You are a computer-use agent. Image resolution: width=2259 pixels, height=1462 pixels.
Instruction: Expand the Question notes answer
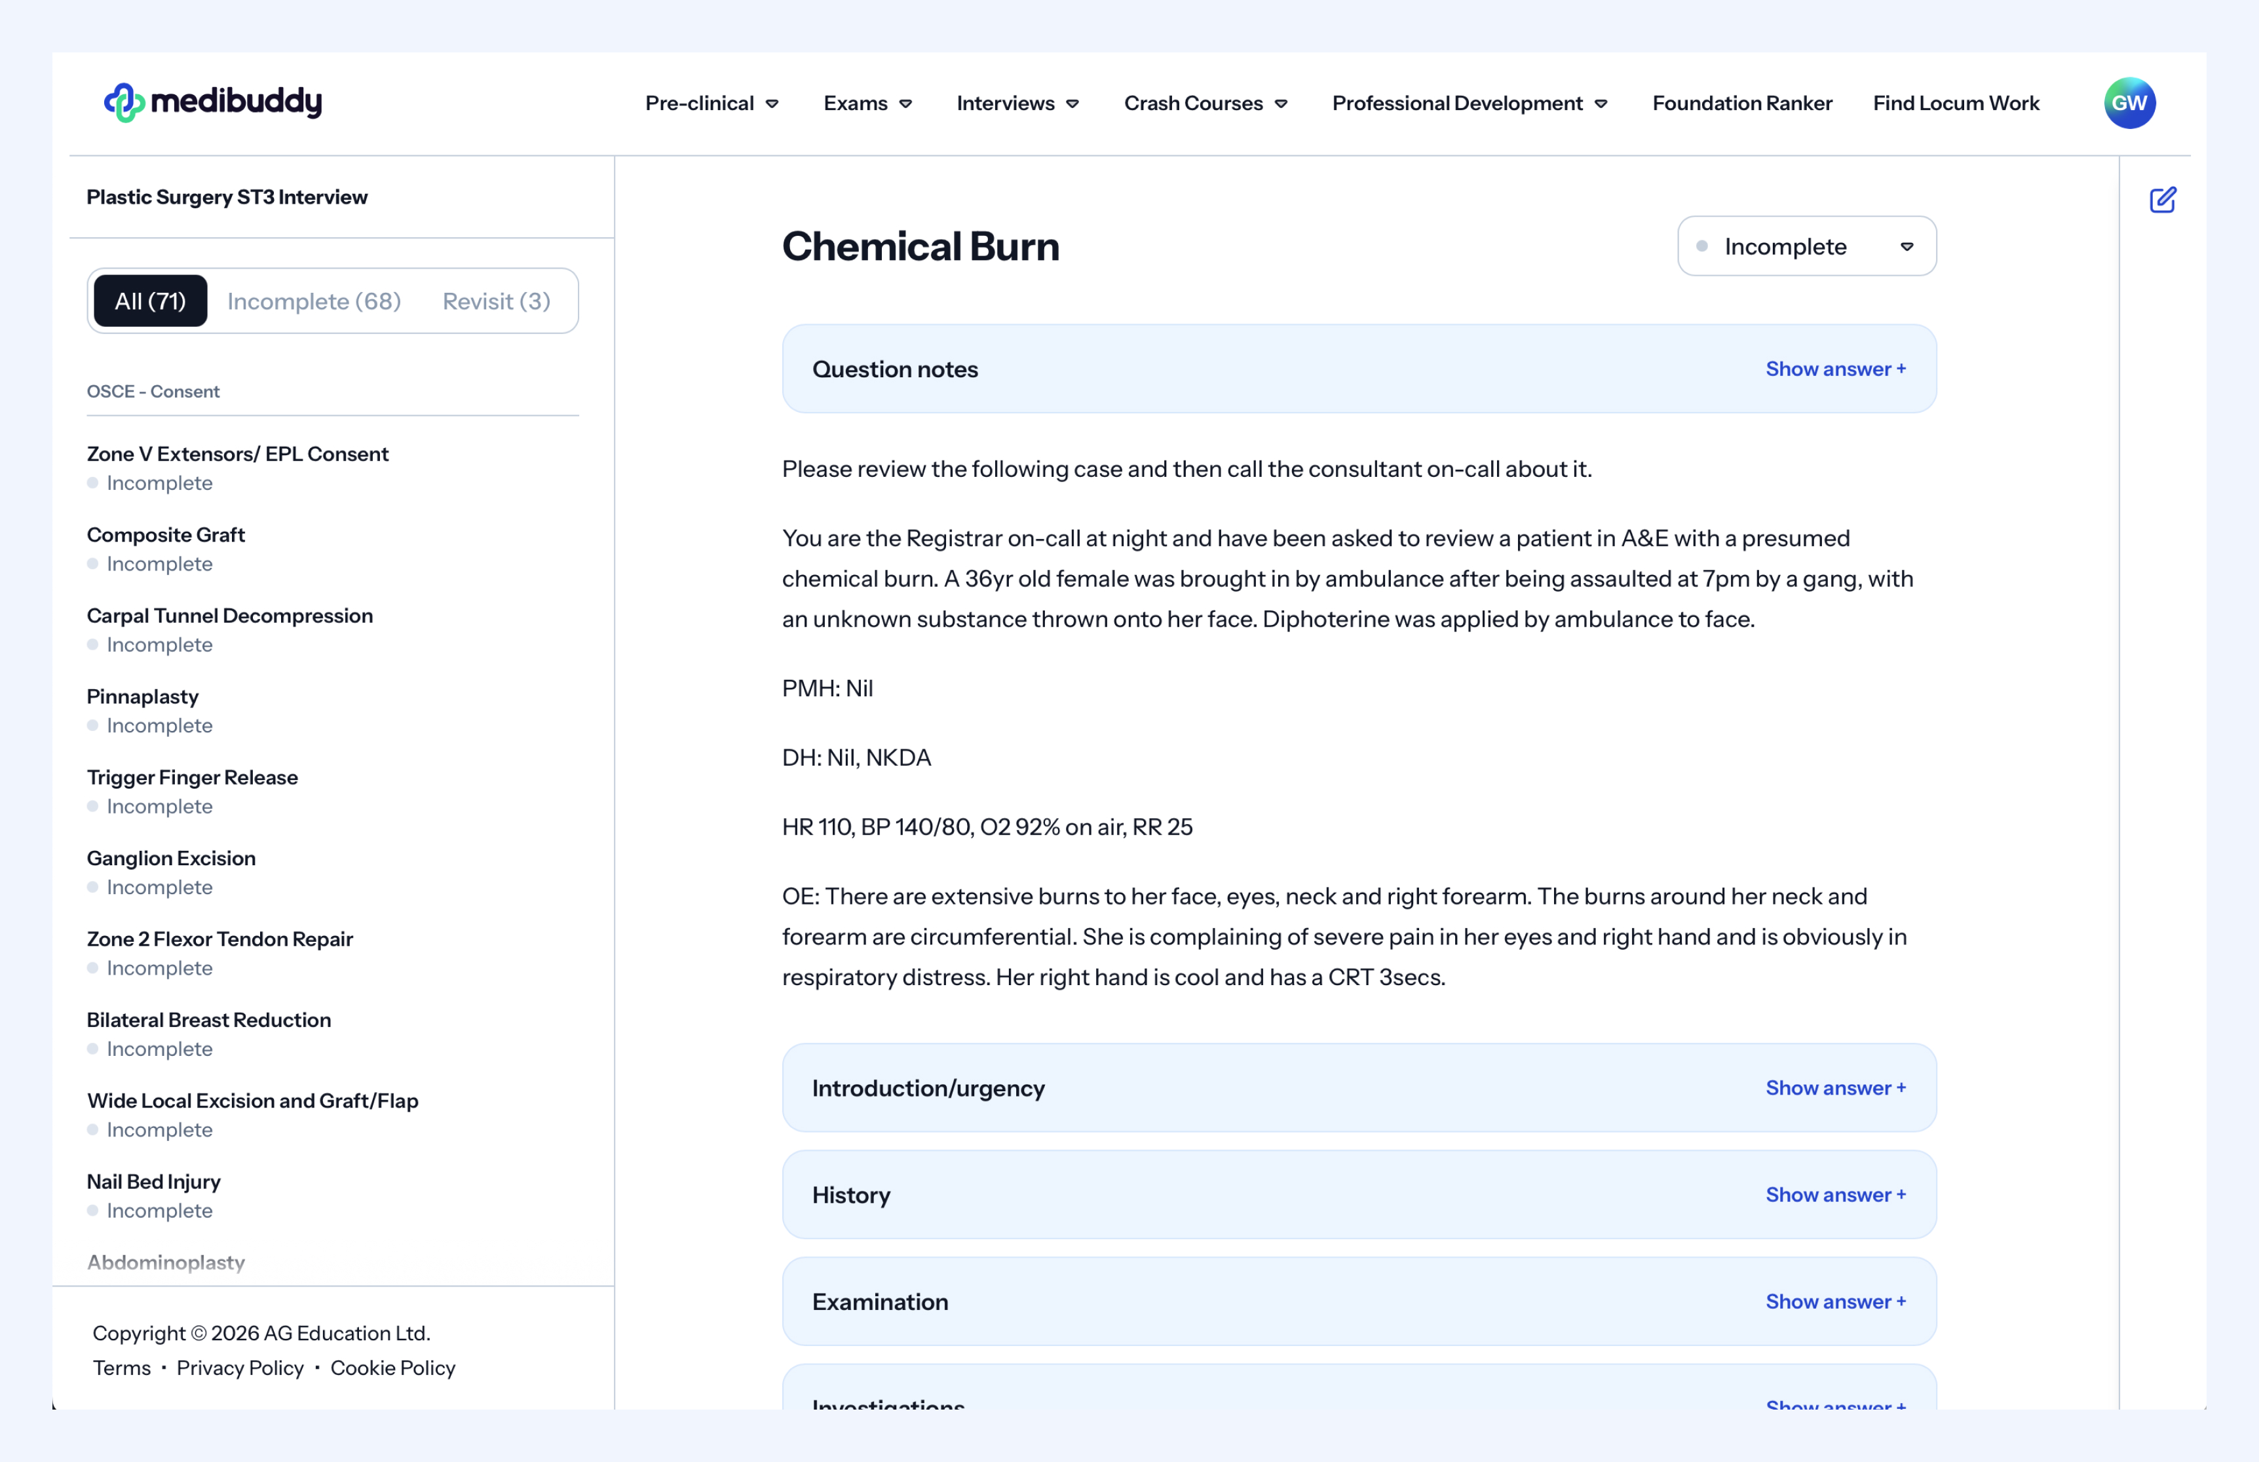pos(1834,369)
